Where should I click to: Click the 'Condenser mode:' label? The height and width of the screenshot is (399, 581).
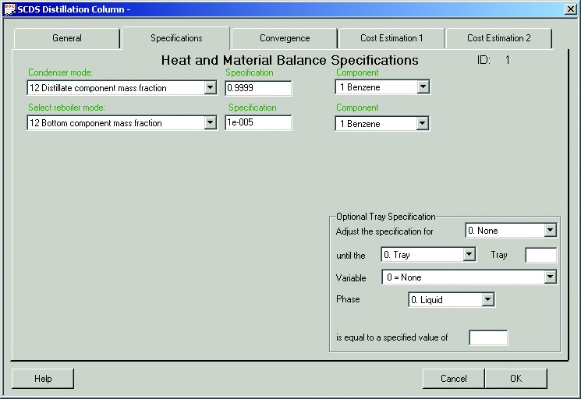(60, 72)
